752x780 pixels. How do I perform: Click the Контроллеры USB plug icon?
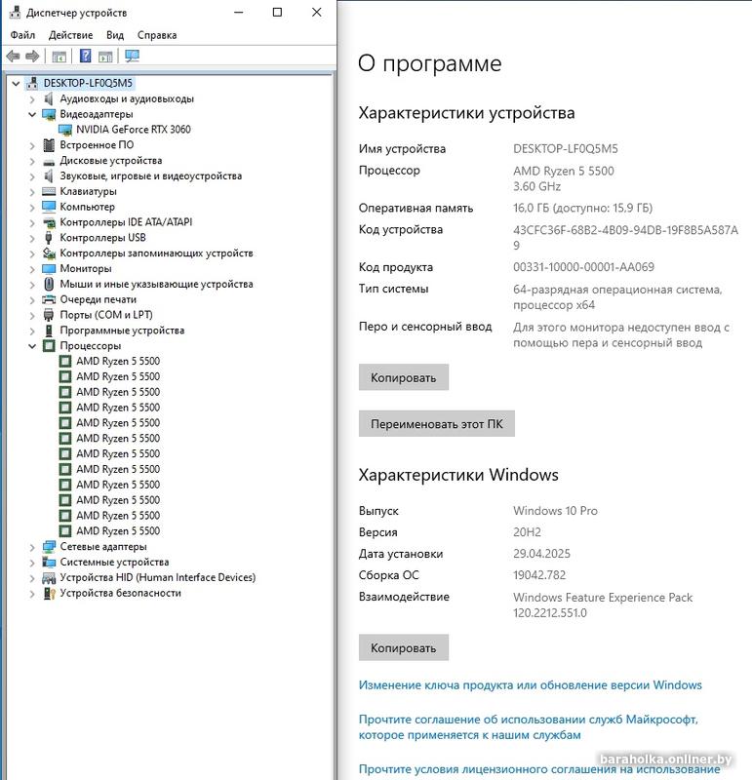pyautogui.click(x=48, y=238)
